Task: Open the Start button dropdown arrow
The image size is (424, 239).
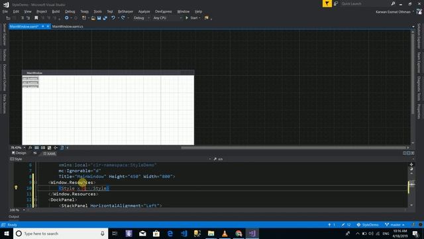Action: tap(200, 18)
